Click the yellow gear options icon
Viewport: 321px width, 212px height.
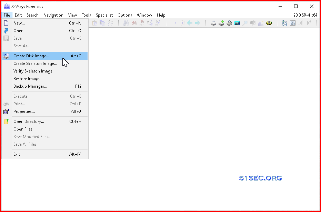coord(269,23)
